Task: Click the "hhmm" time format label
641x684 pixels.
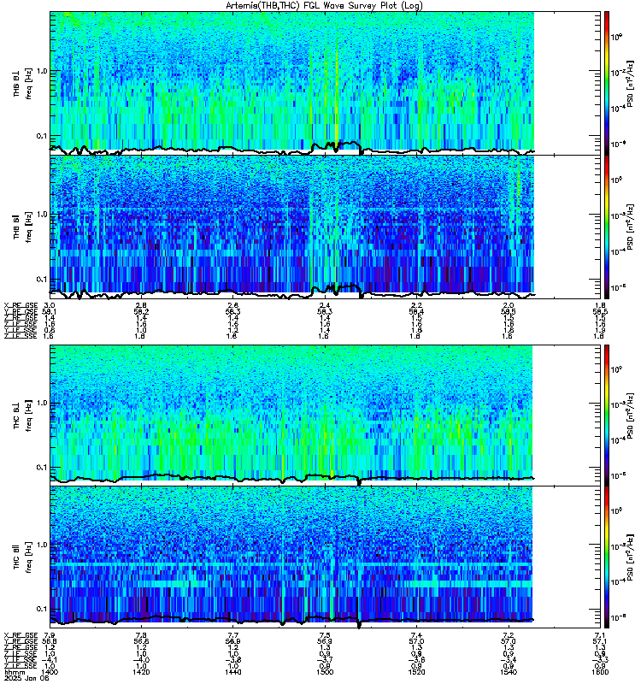Action: point(15,672)
